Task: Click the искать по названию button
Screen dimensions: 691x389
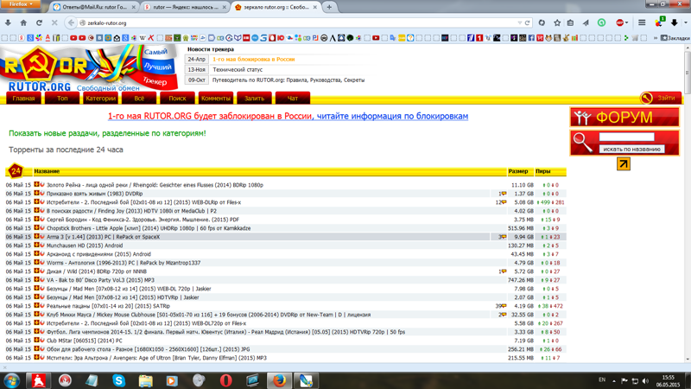Action: (x=631, y=149)
